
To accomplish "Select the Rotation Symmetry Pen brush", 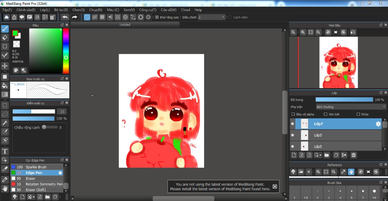I will (x=37, y=184).
